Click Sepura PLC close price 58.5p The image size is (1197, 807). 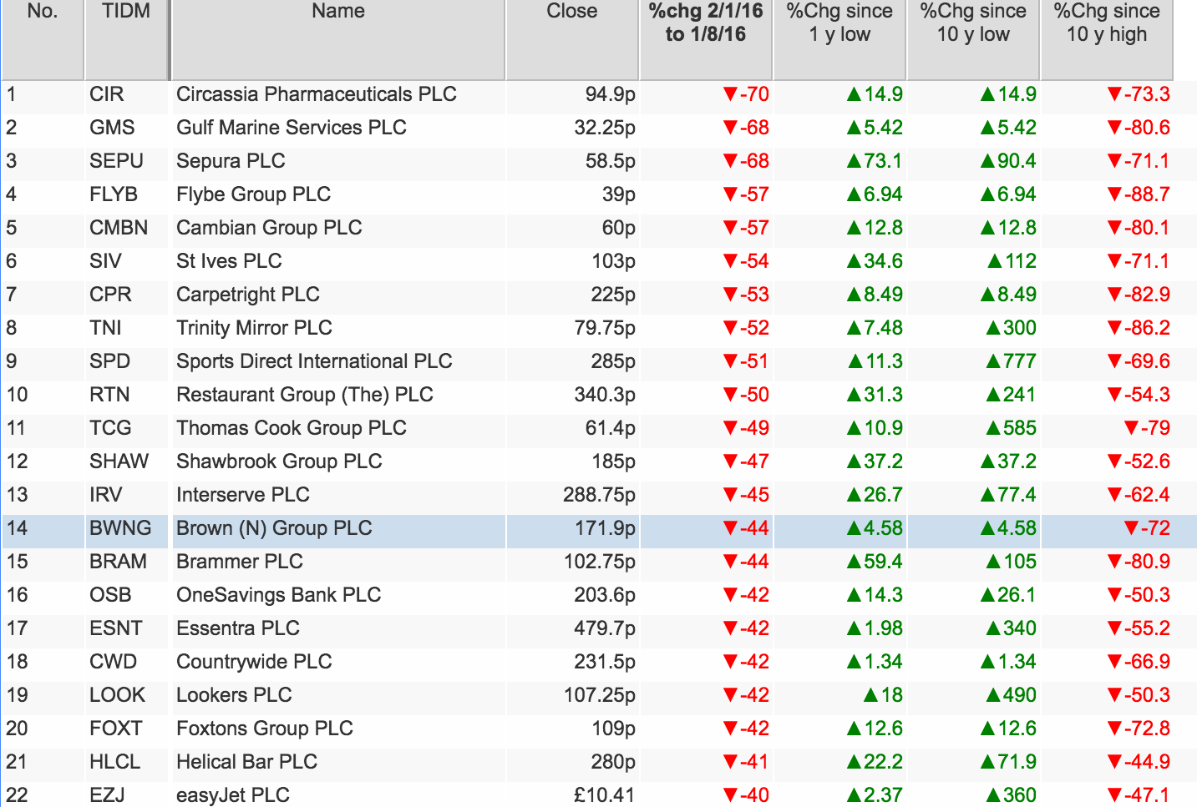[x=611, y=161]
